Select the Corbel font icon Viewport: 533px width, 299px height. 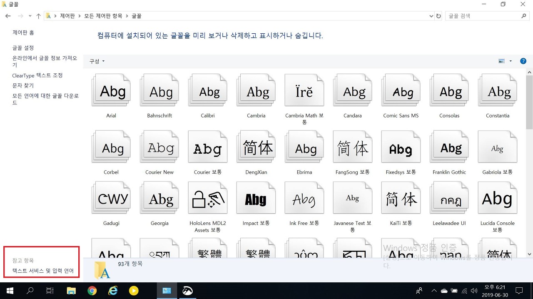tap(111, 147)
